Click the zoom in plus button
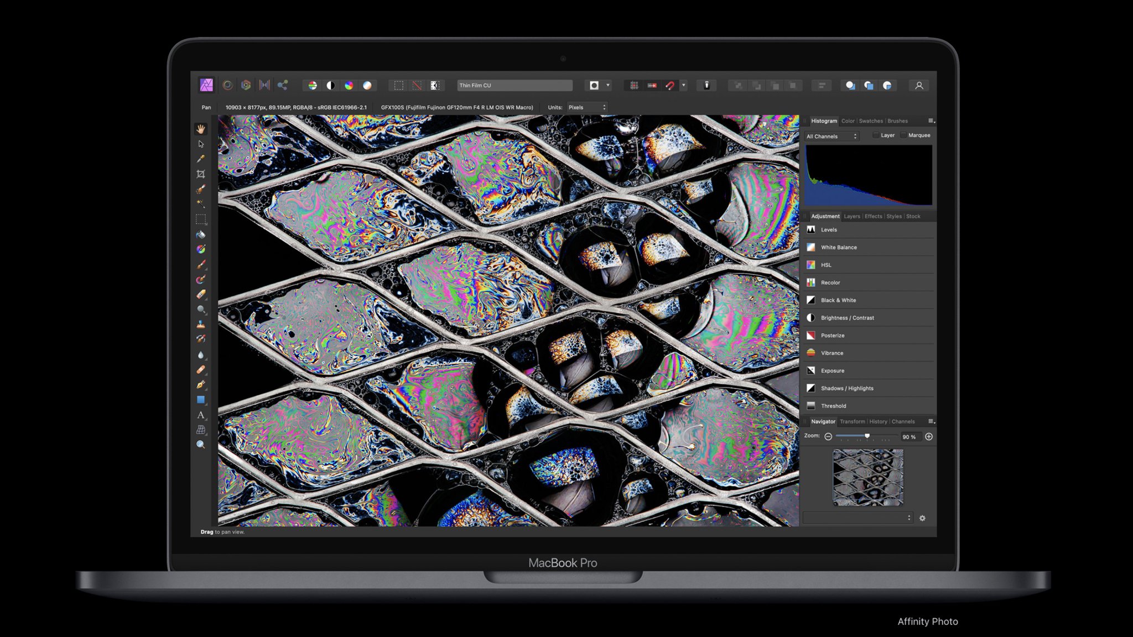Image resolution: width=1133 pixels, height=637 pixels. [929, 437]
